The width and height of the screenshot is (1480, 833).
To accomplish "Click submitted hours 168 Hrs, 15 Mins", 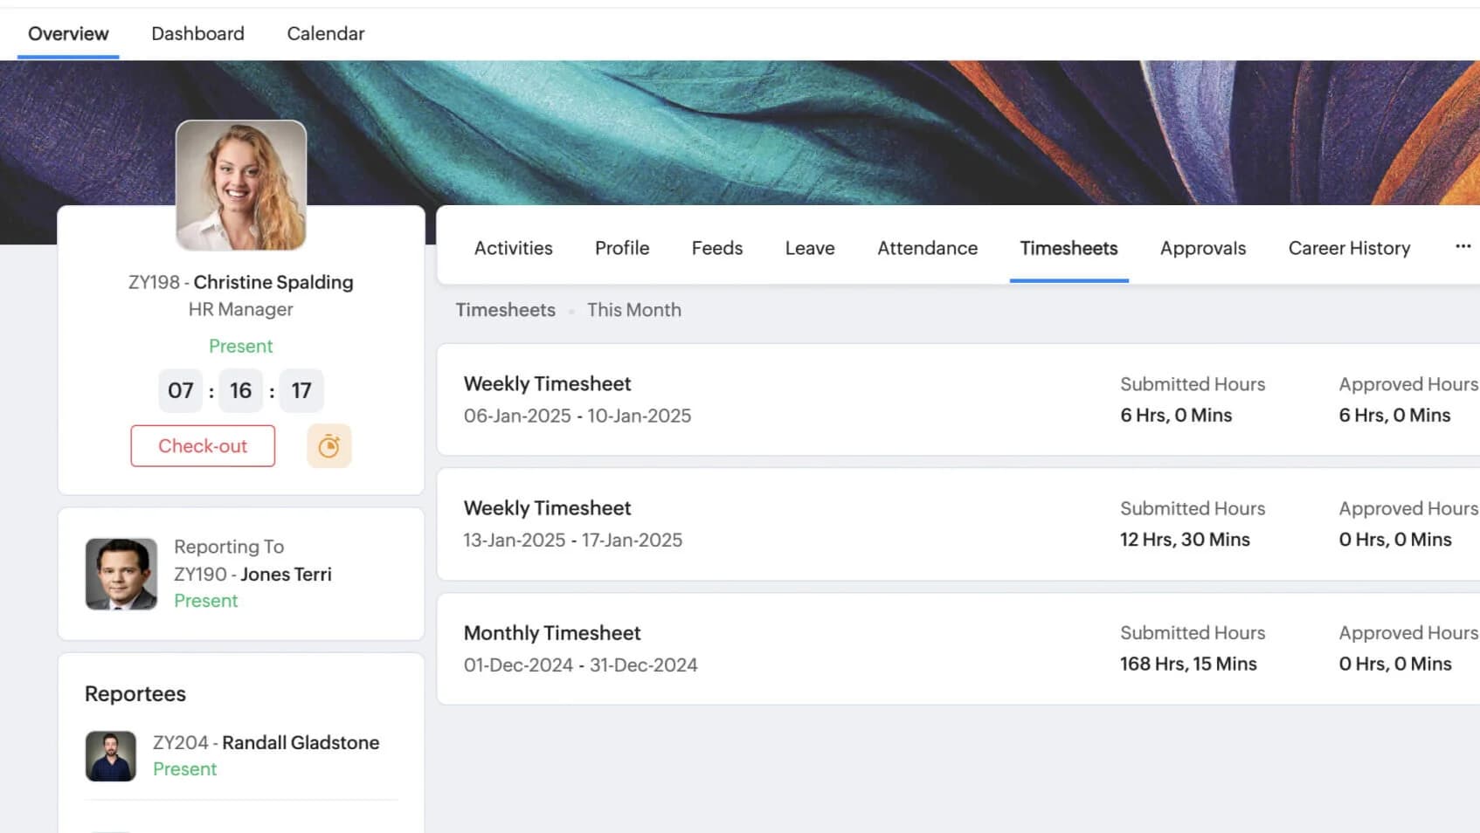I will (1189, 664).
